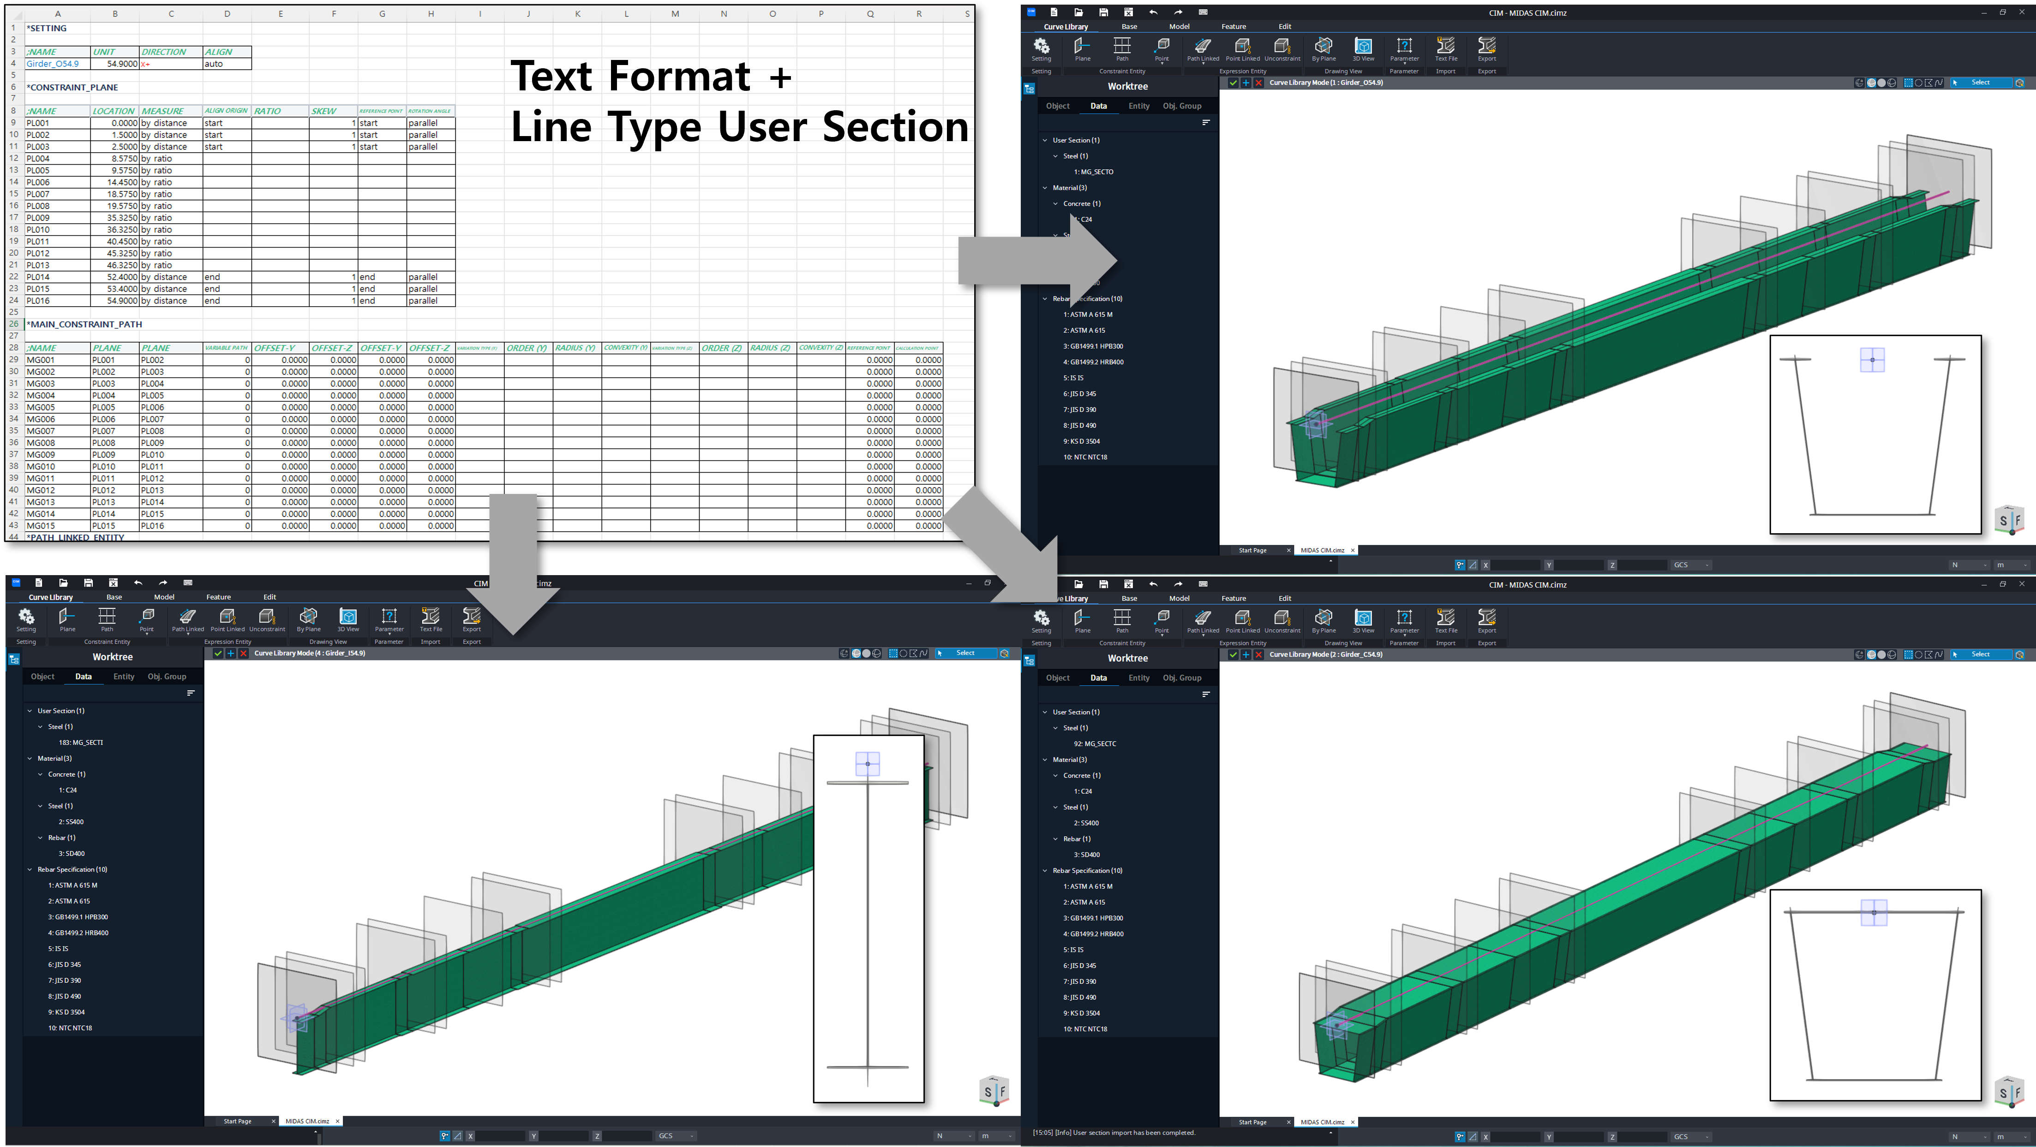
Task: Click view cube in Girder_O54.9 viewport
Action: [2009, 520]
